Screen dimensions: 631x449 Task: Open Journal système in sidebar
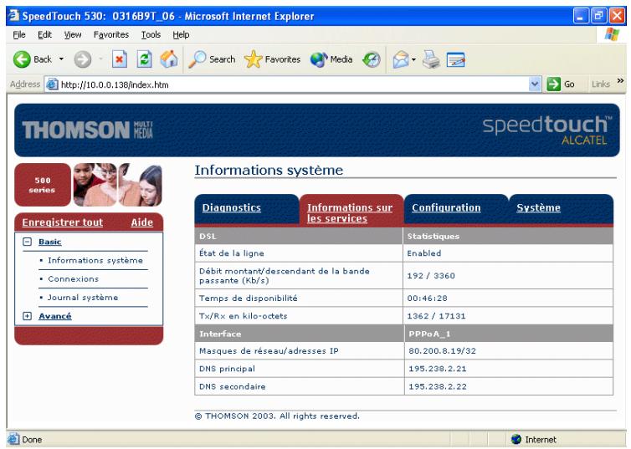click(x=83, y=297)
